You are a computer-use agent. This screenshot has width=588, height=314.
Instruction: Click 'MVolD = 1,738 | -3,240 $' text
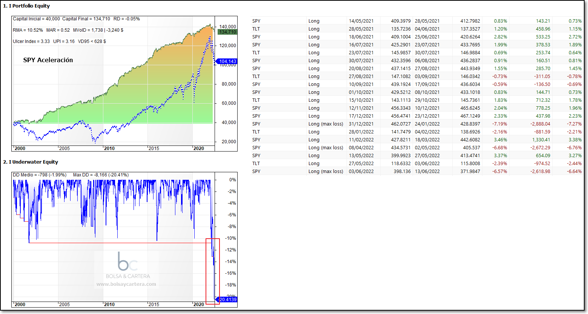tap(98, 30)
